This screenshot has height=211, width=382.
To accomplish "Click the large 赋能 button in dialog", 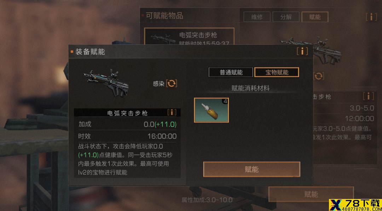I will [252, 169].
